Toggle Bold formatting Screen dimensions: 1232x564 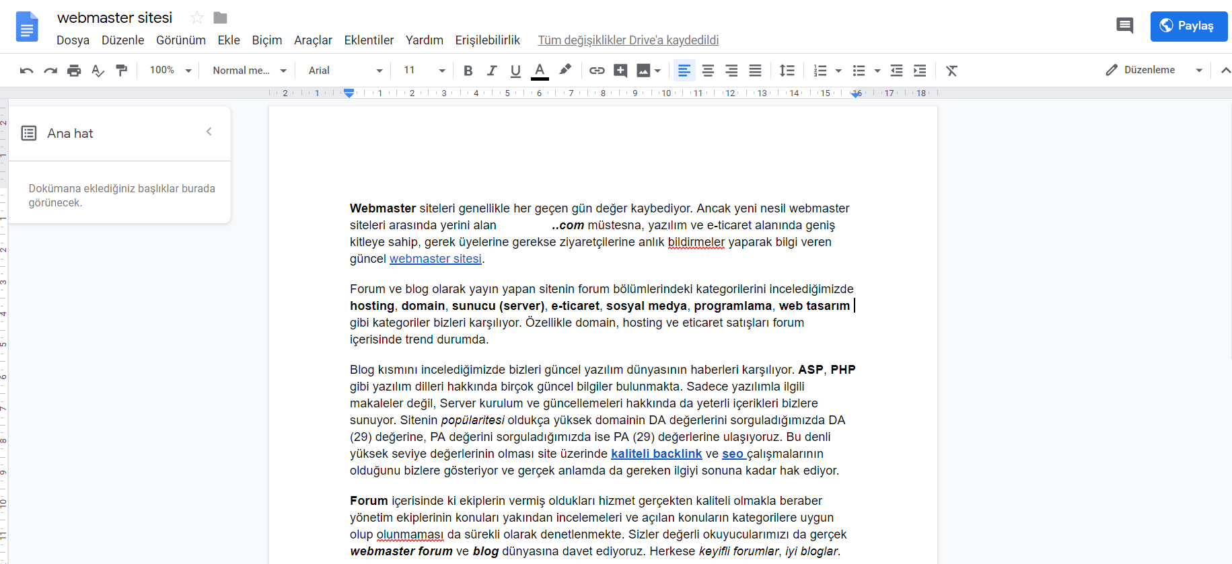[x=468, y=71]
